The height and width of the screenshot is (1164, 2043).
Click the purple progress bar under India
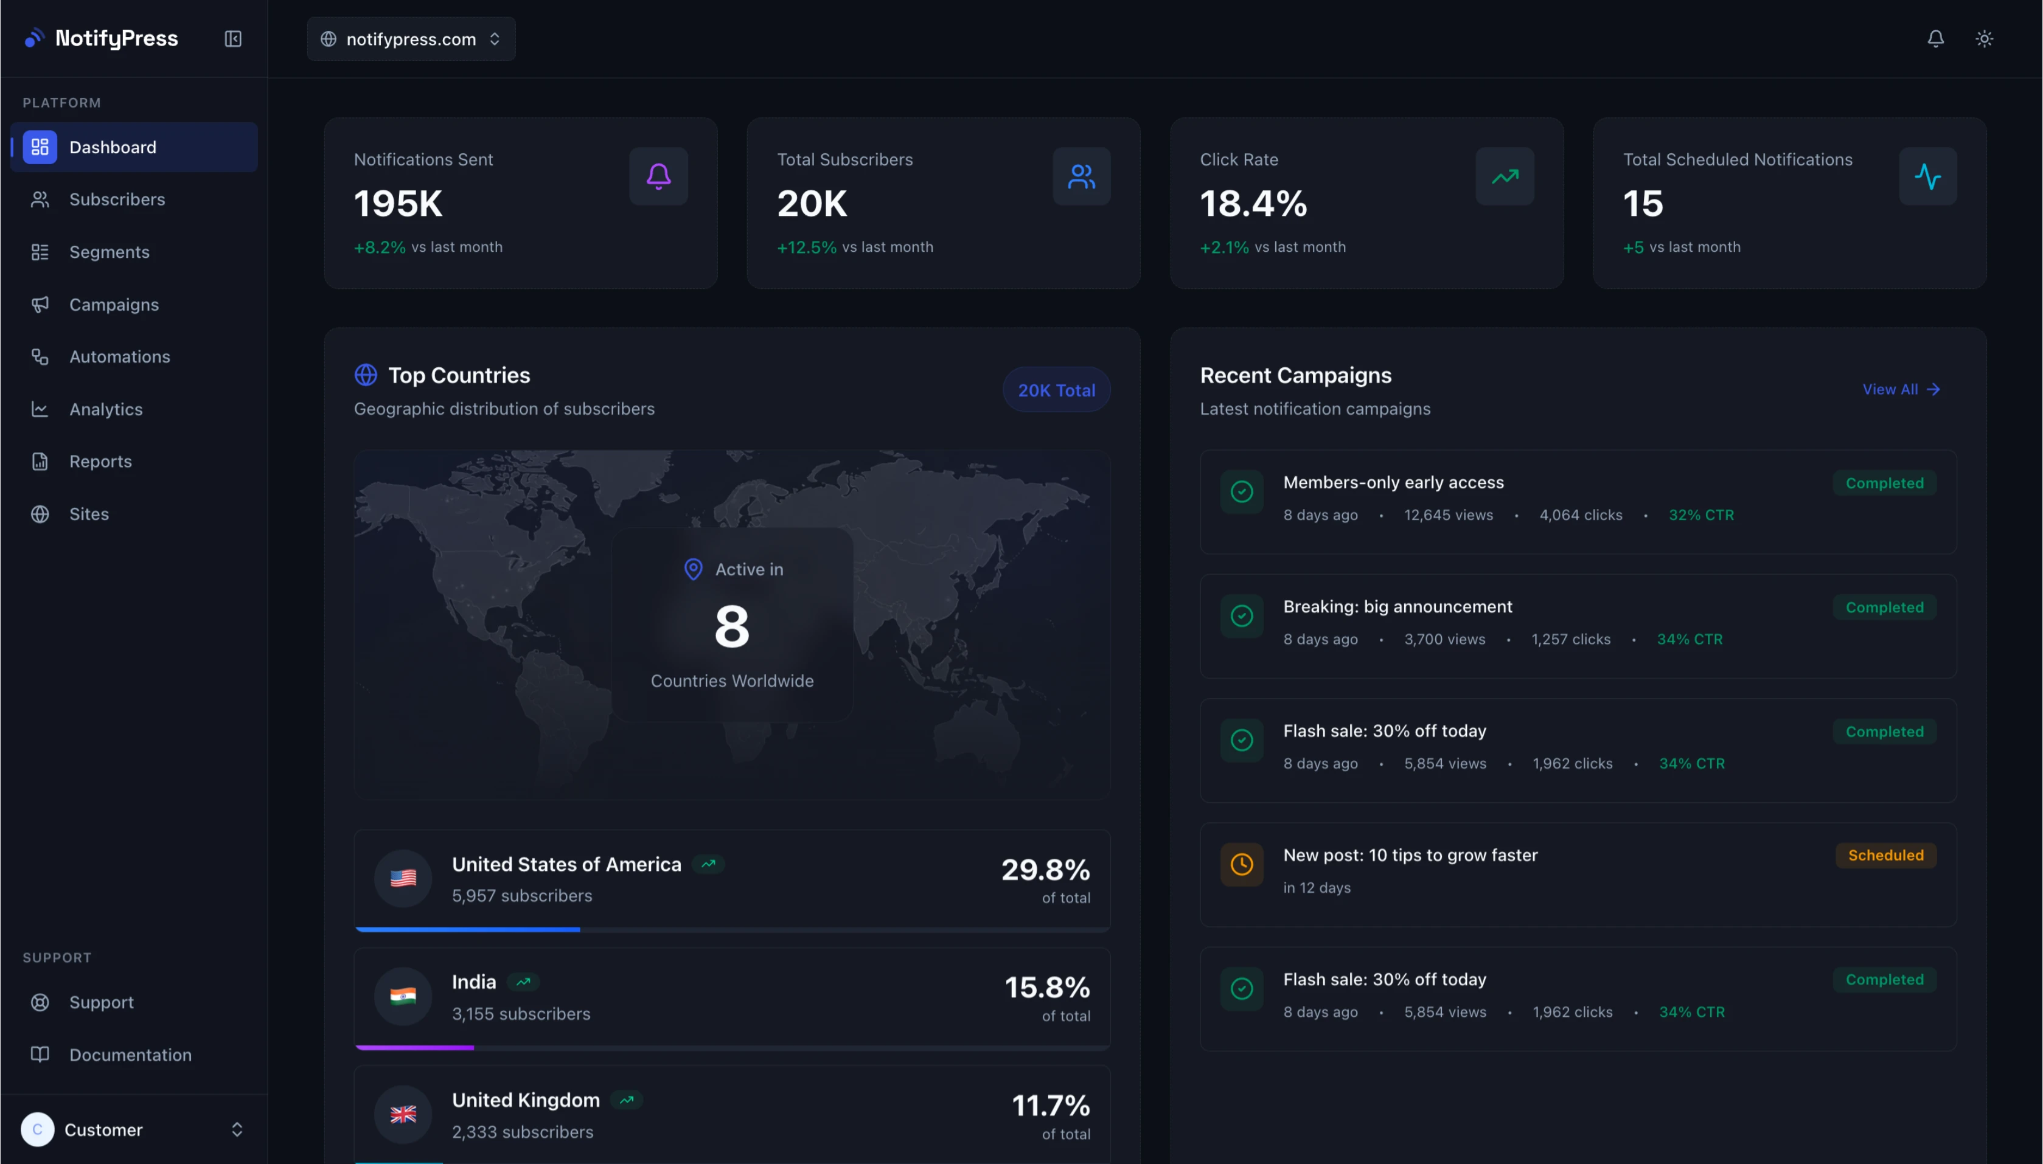point(415,1047)
